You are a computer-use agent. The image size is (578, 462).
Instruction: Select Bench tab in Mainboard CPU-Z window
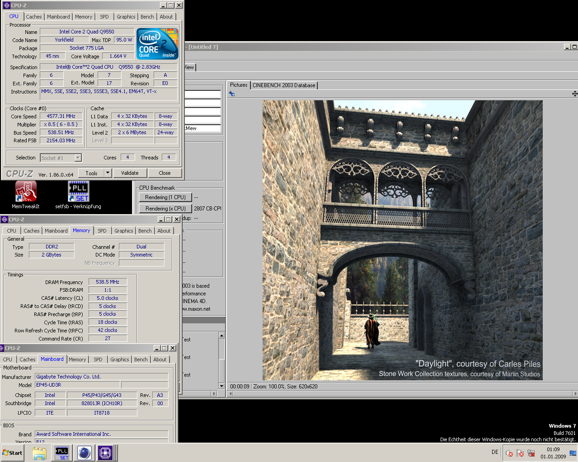pyautogui.click(x=141, y=359)
